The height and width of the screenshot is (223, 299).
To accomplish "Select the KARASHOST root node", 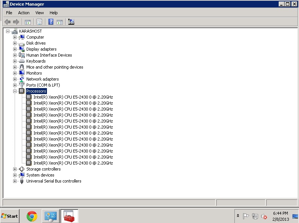I will pyautogui.click(x=30, y=31).
